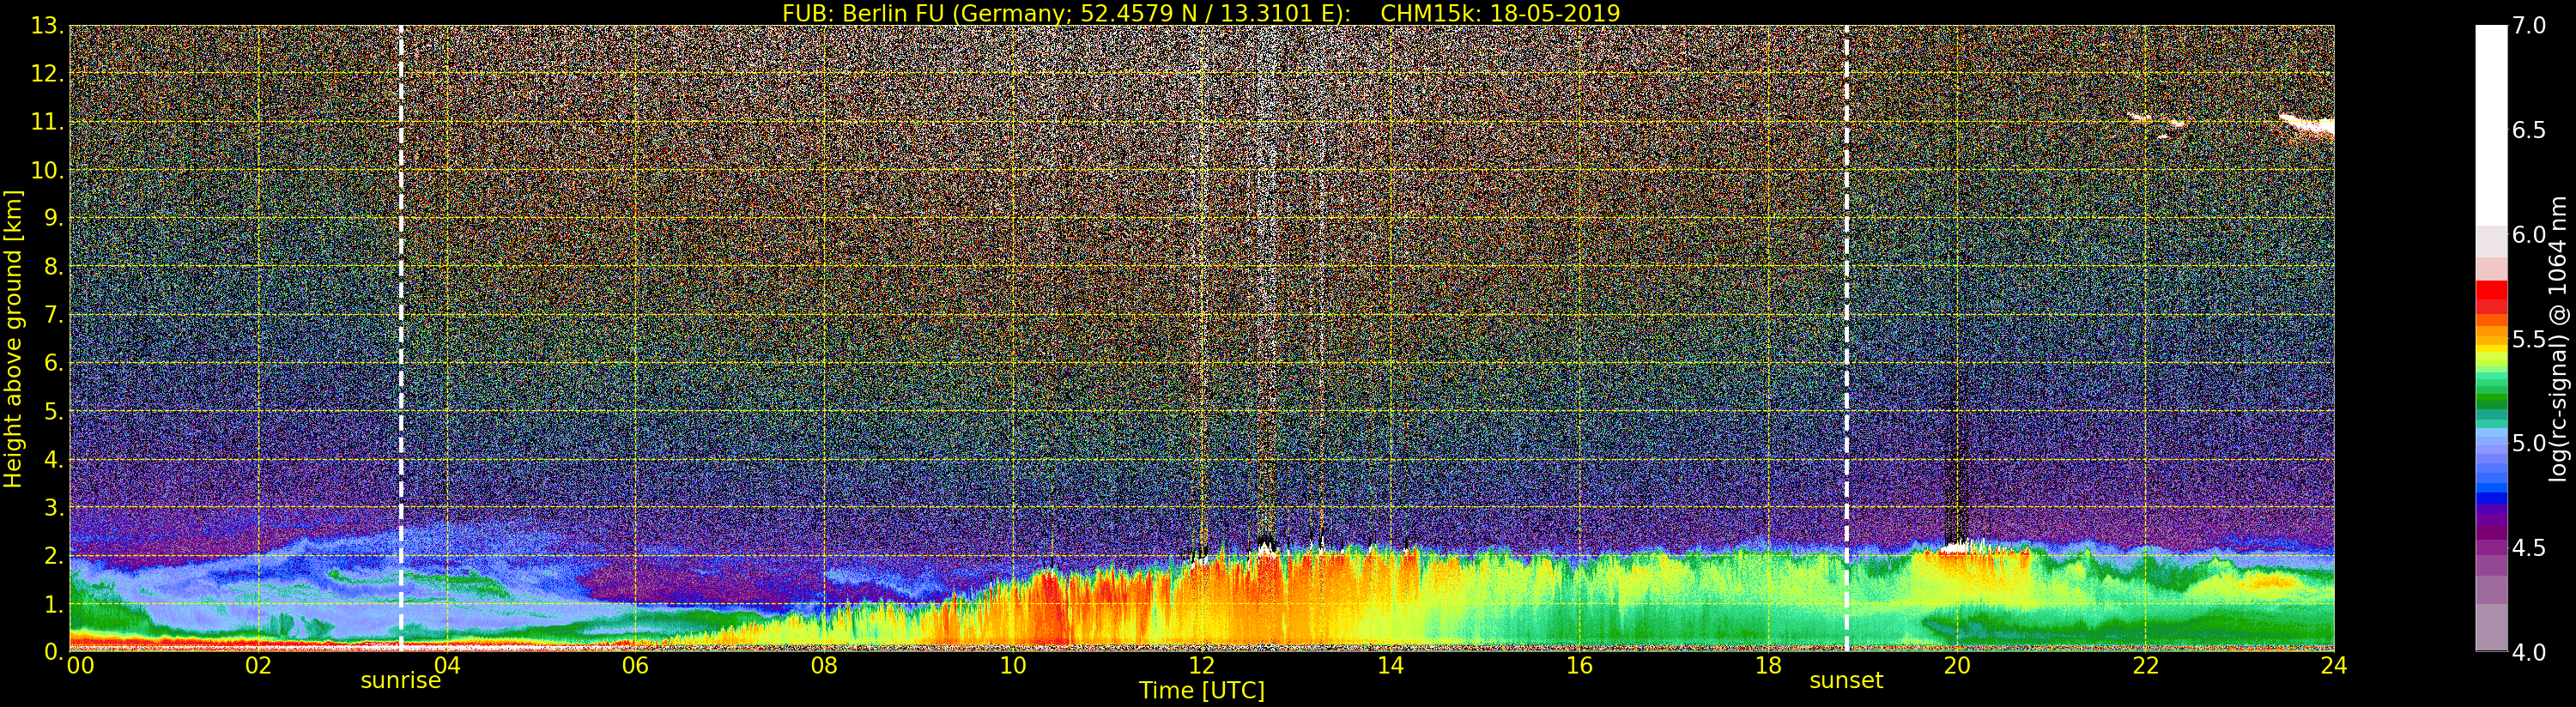Click the '14' time axis tick label

click(1390, 665)
